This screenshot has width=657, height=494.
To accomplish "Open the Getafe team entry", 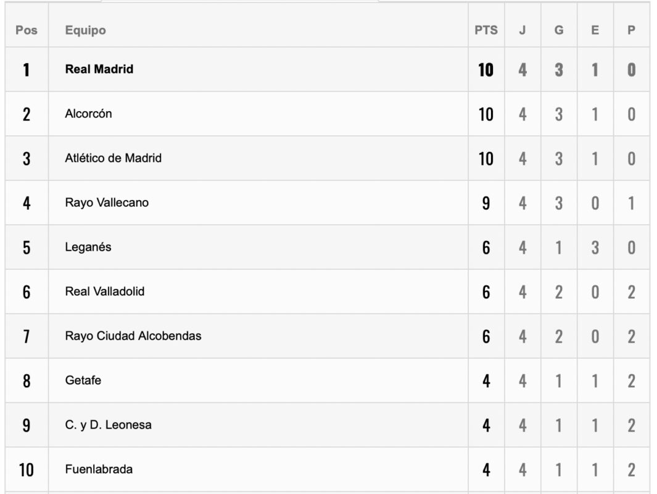I will pos(83,380).
